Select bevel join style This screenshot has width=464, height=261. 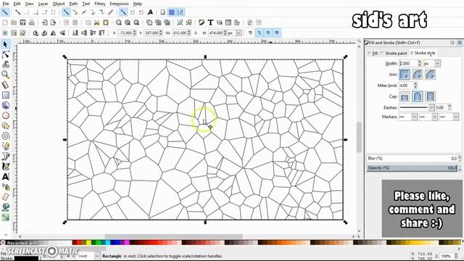pos(430,74)
